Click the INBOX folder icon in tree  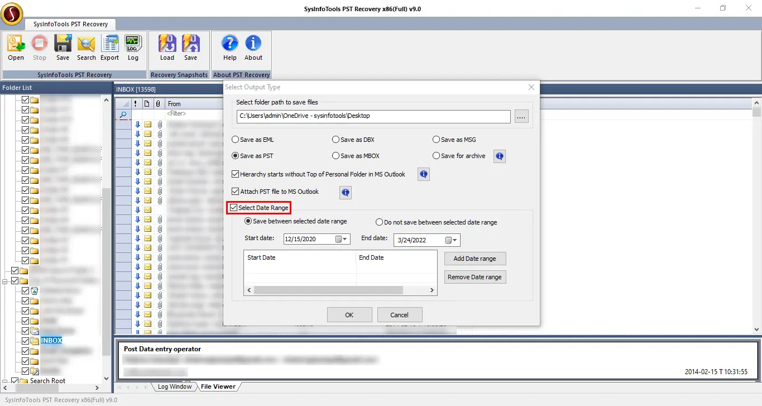[x=35, y=341]
